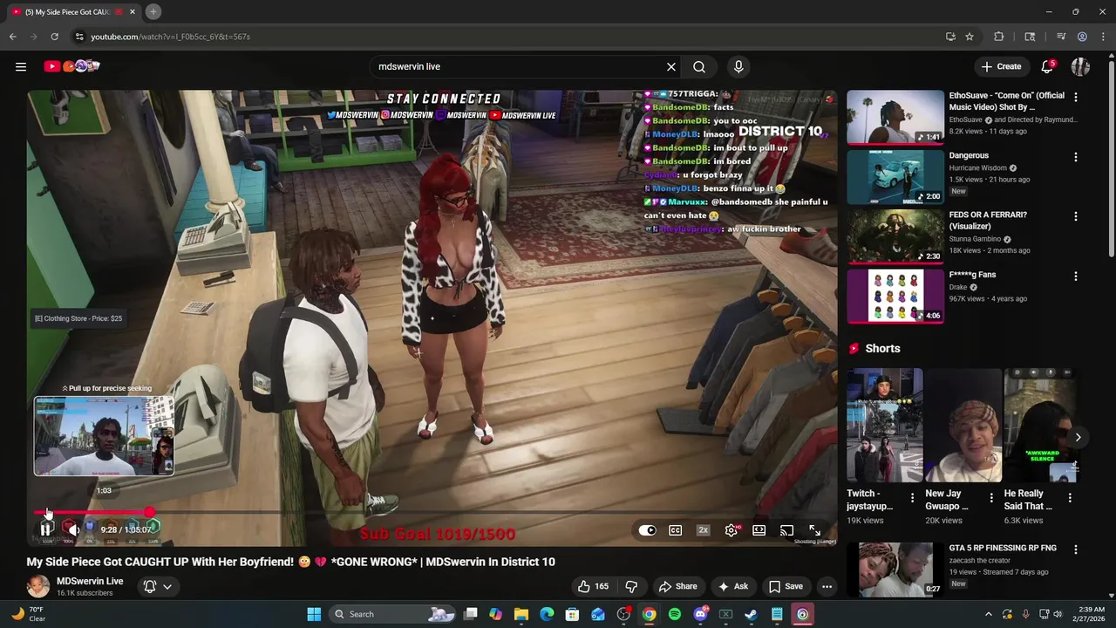This screenshot has height=628, width=1116.
Task: Go back in browser
Action: click(12, 37)
